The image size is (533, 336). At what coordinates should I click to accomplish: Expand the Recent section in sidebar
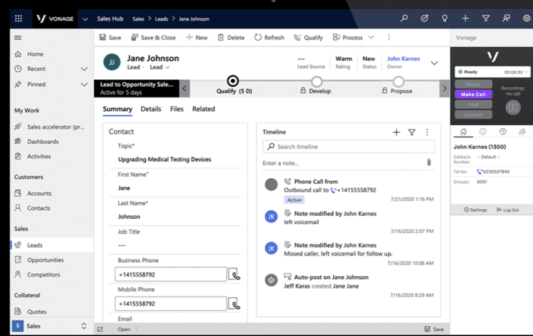pyautogui.click(x=84, y=69)
